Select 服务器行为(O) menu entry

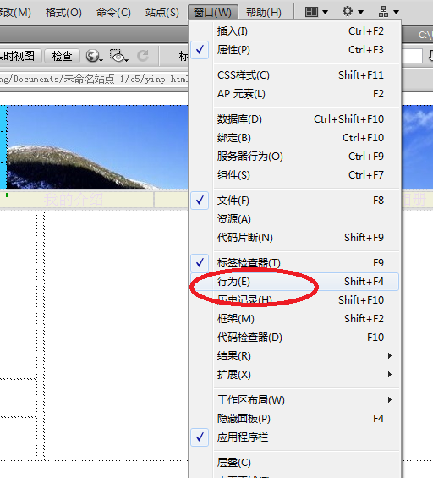(294, 156)
